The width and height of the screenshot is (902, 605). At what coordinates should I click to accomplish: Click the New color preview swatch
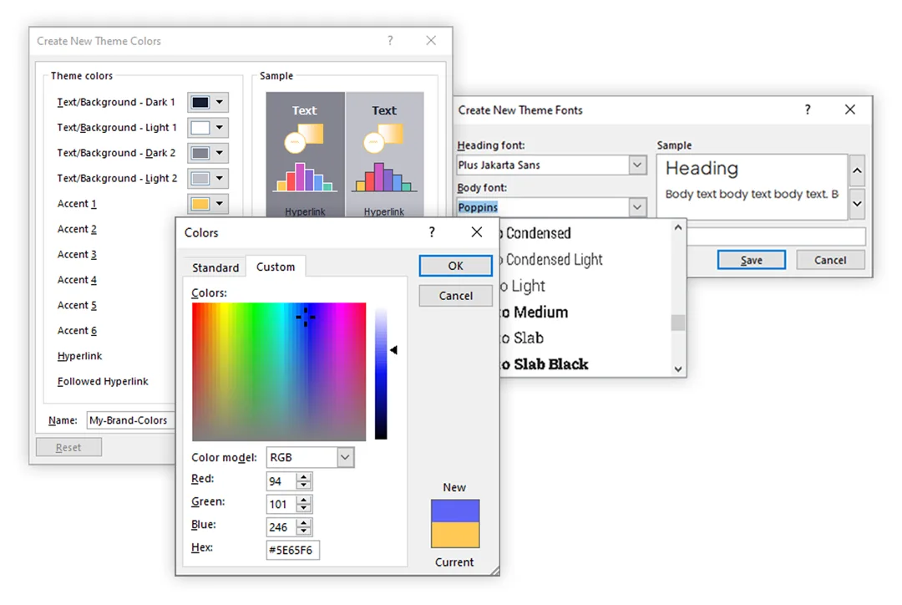click(455, 511)
